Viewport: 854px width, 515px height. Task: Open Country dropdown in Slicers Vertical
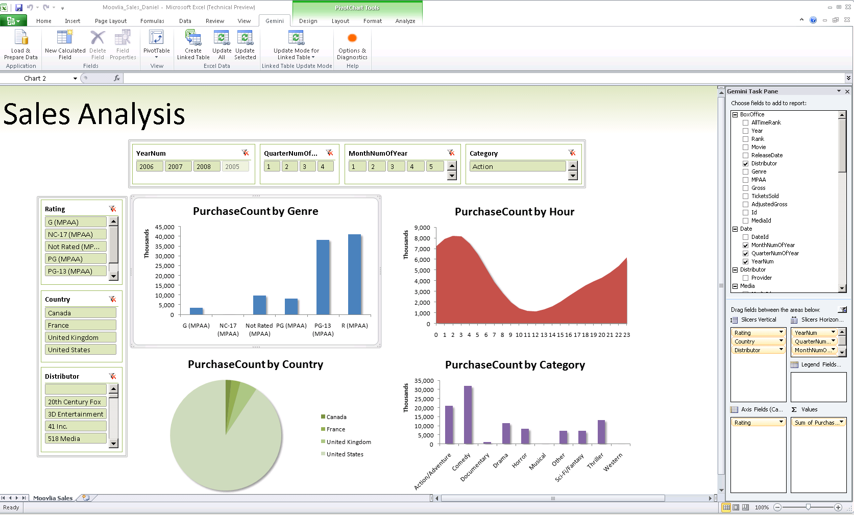tap(781, 341)
